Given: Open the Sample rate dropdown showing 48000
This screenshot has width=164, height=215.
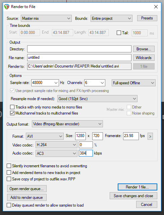Looking at the screenshot, I should click(45, 83).
